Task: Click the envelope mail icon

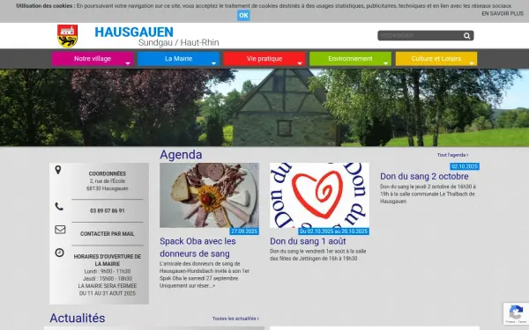Action: [x=60, y=230]
